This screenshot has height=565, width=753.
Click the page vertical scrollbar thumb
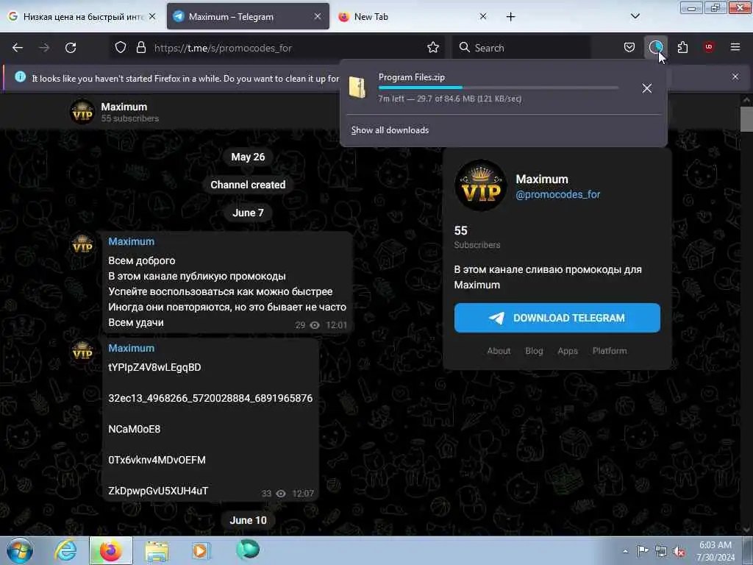746,118
